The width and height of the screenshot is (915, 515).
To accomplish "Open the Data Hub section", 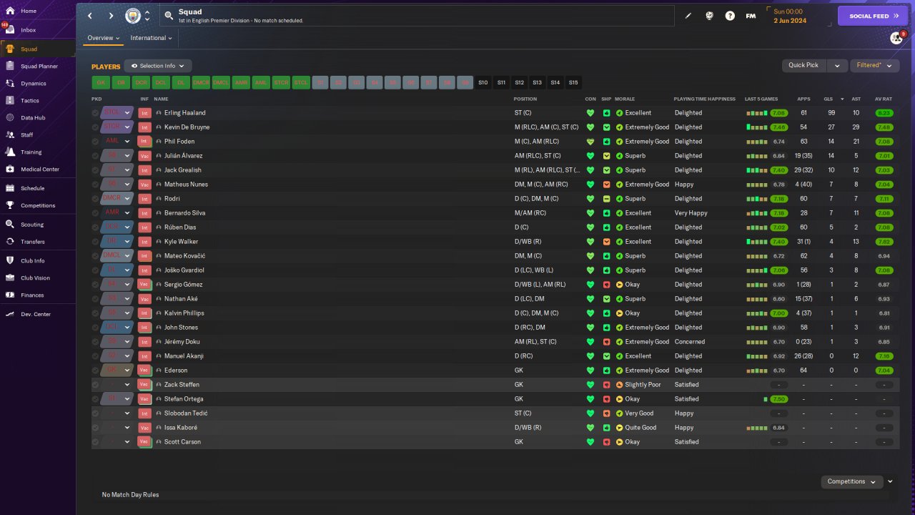I will 33,117.
